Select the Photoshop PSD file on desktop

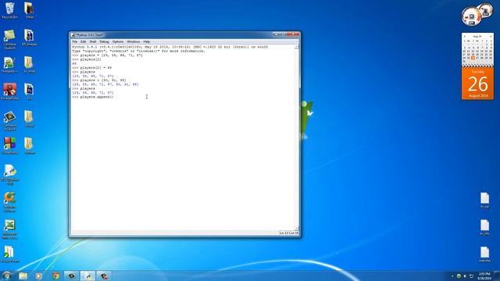coord(30,92)
